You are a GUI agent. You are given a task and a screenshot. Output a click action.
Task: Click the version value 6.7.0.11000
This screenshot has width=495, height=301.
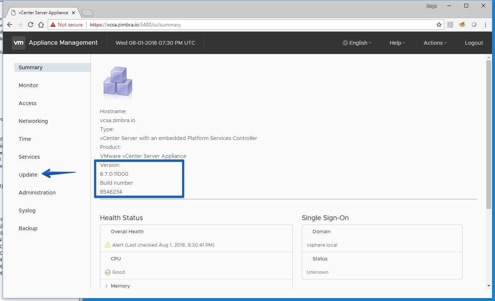click(114, 174)
